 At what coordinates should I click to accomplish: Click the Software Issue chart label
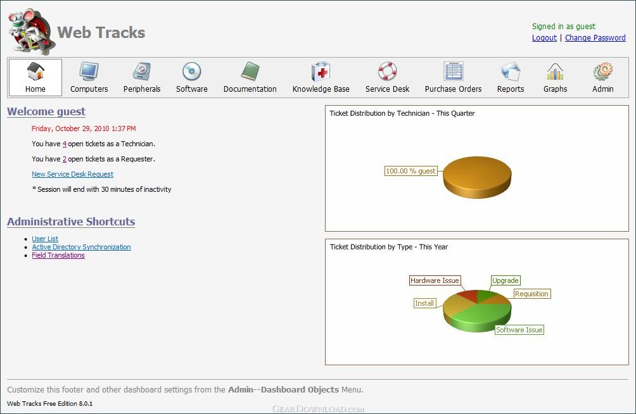pos(519,330)
